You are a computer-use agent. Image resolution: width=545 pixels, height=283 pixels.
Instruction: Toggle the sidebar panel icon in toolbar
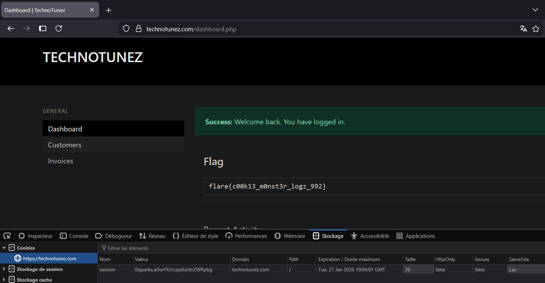(43, 28)
